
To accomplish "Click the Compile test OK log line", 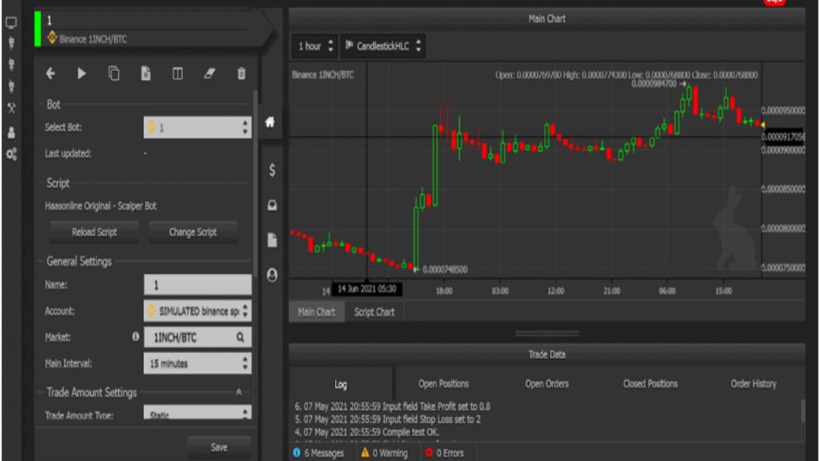I will pos(367,432).
